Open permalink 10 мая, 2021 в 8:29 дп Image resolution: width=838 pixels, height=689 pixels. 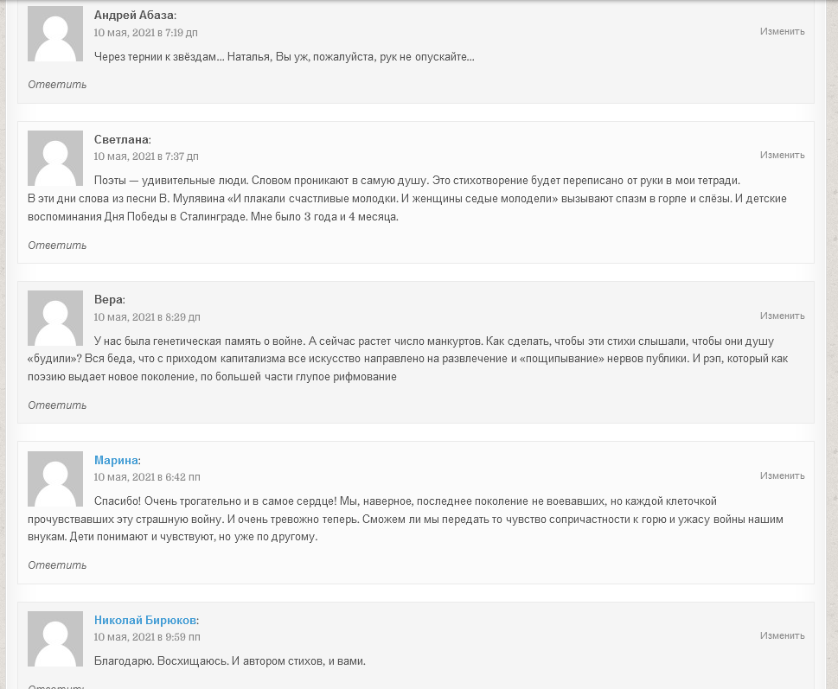(x=147, y=317)
